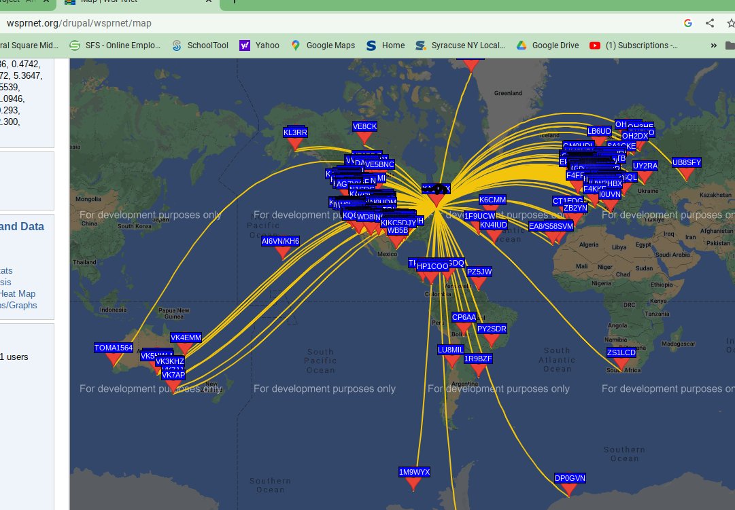Open the Google Maps bookmark
Image resolution: width=735 pixels, height=510 pixels.
(x=322, y=45)
